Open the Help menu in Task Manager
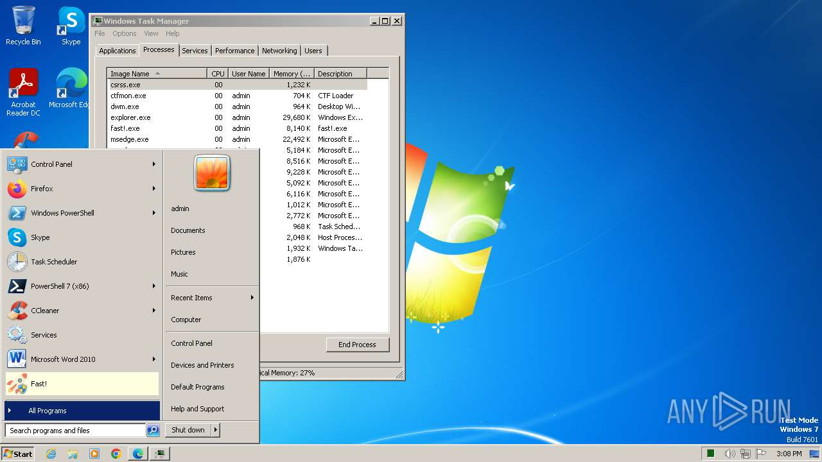This screenshot has width=822, height=462. tap(173, 33)
